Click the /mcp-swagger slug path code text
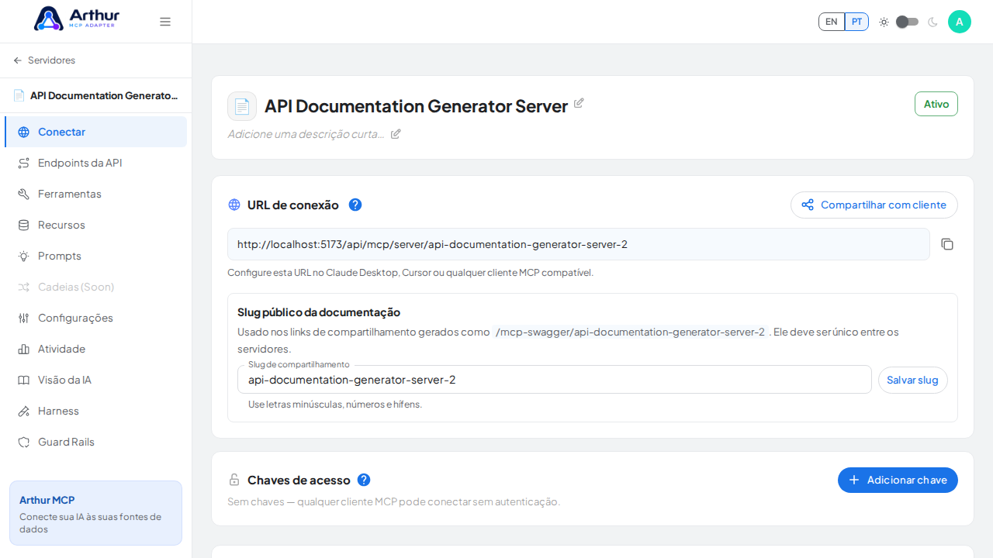 [630, 332]
